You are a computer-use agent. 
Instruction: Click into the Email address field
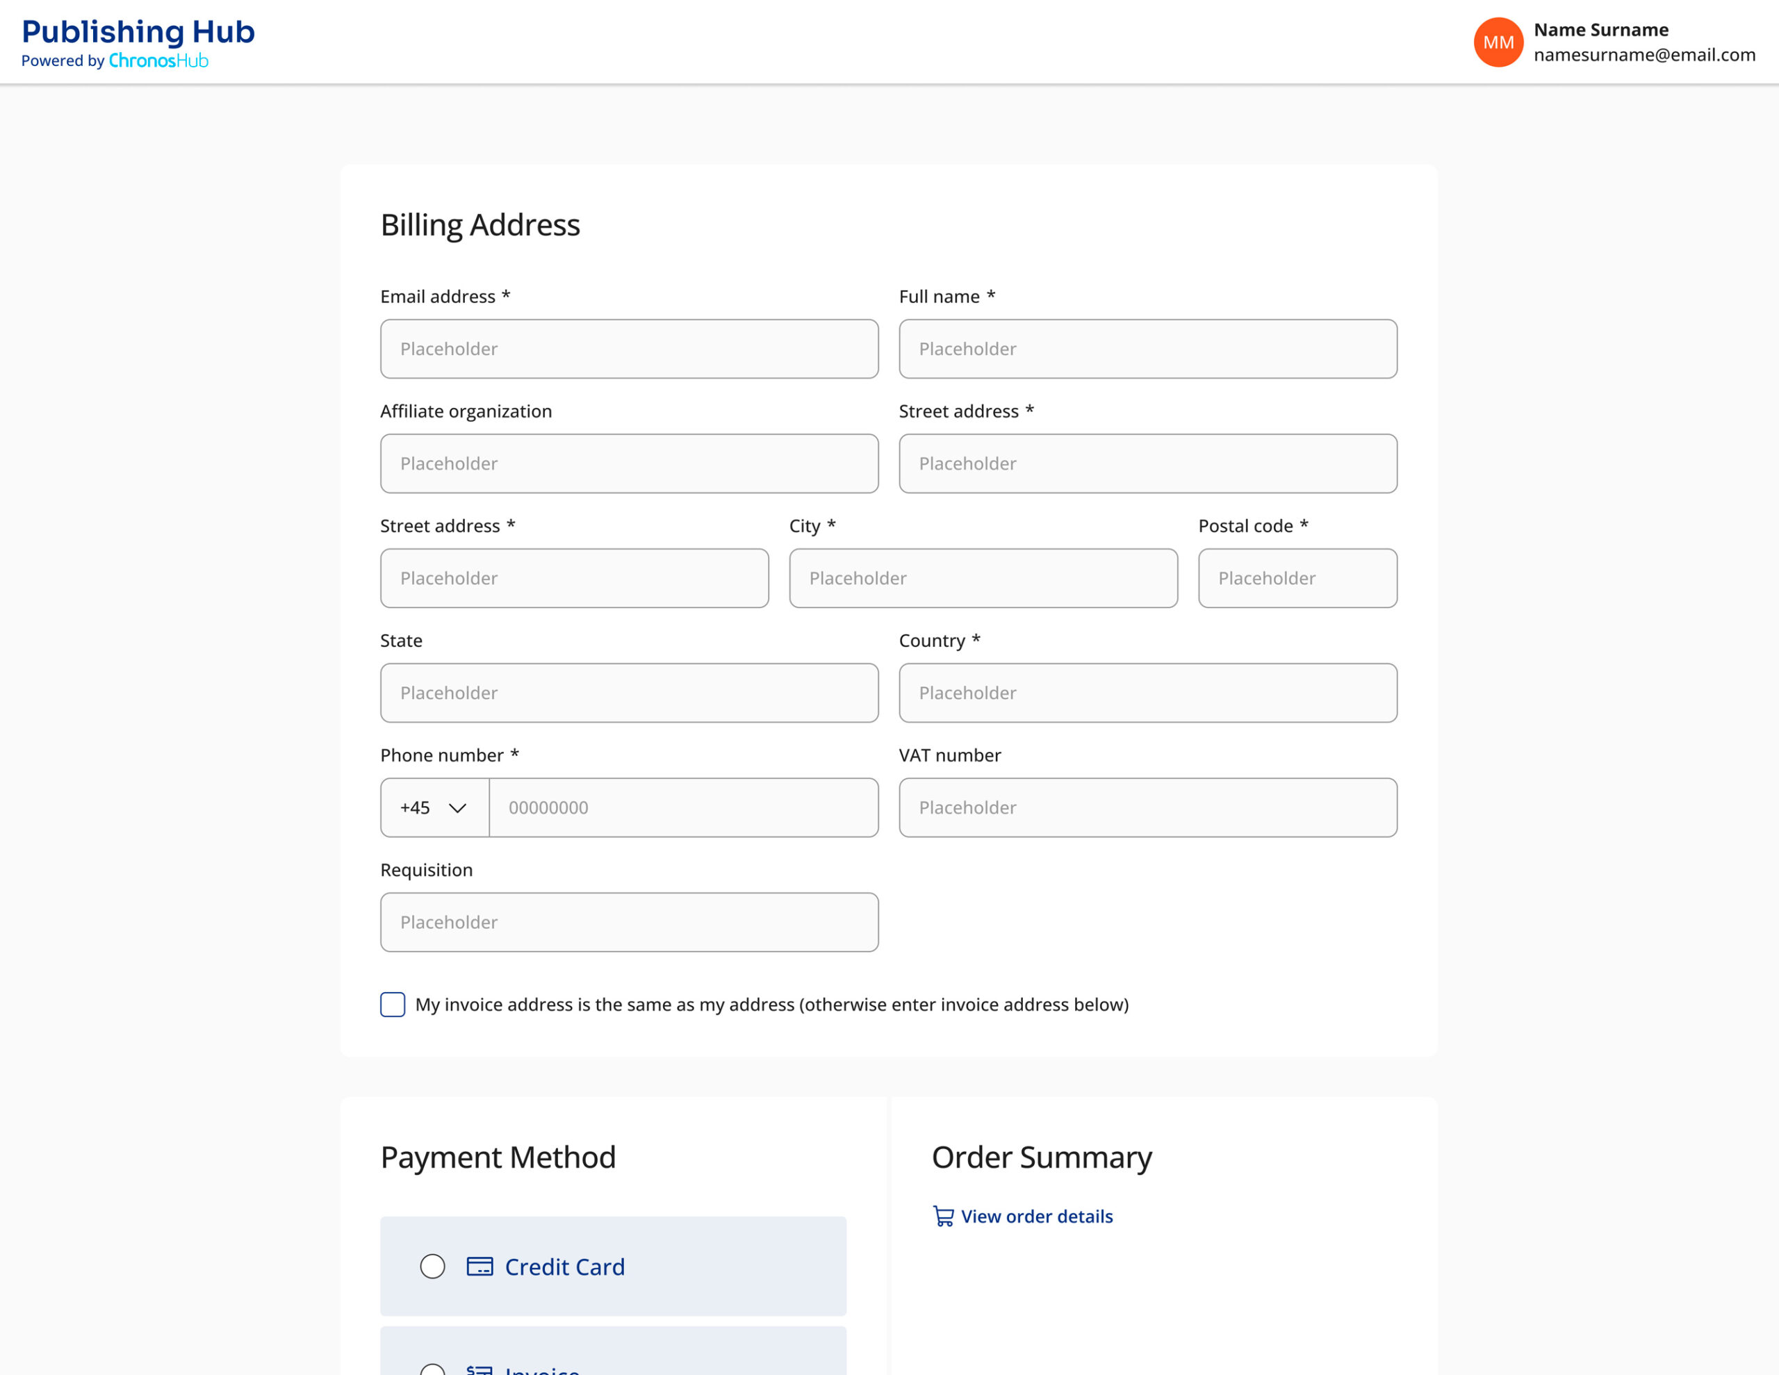(x=629, y=349)
